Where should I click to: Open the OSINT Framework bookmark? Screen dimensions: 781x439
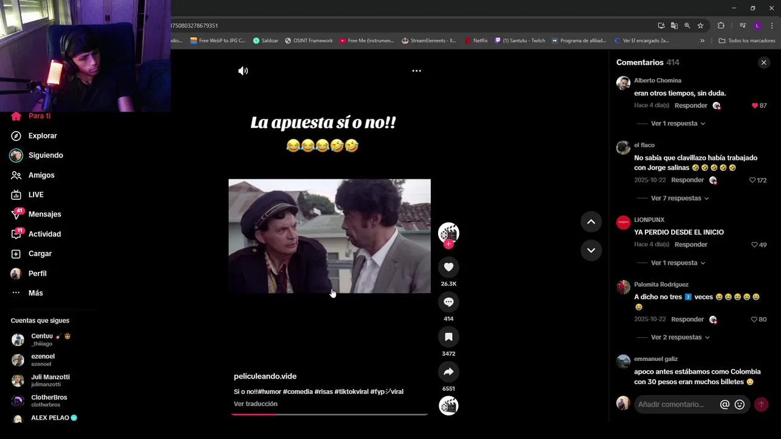pyautogui.click(x=309, y=41)
